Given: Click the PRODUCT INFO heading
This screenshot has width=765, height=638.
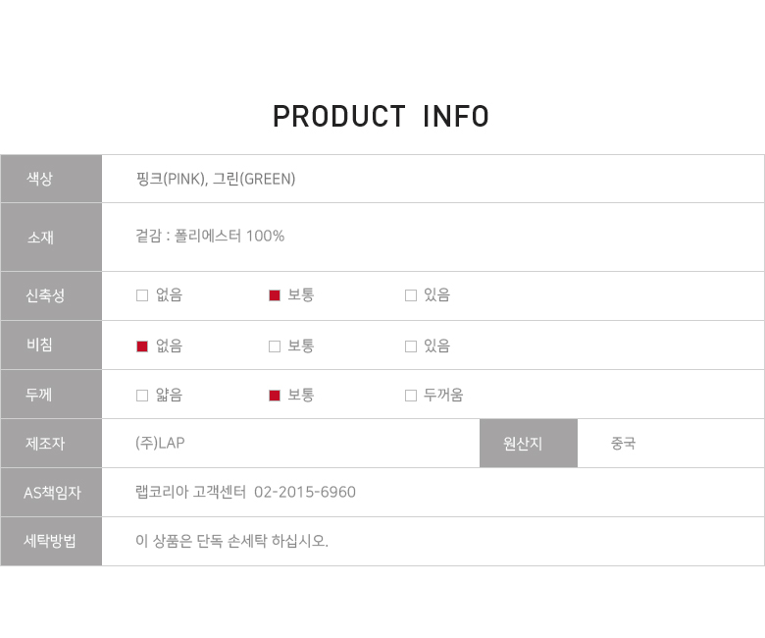Looking at the screenshot, I should click(381, 117).
